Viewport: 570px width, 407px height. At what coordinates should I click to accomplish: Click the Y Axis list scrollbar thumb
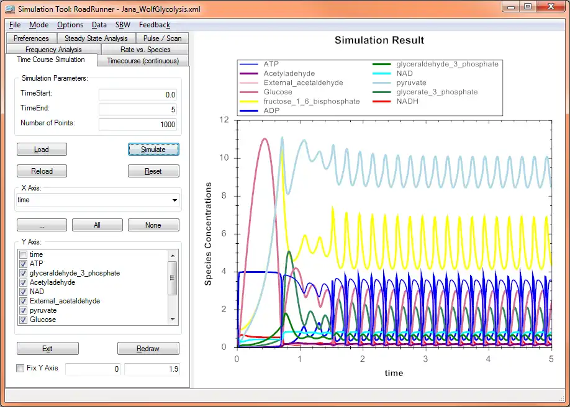click(x=173, y=278)
